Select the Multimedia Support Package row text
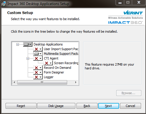This screenshot has width=146, height=114. 61,54
